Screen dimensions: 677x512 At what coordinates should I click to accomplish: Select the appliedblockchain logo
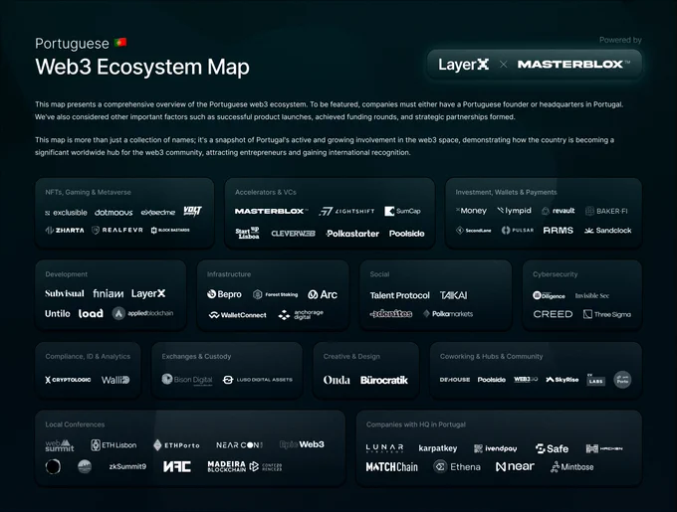(142, 313)
